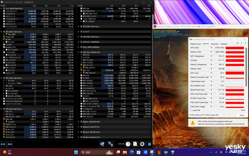Click GPU-Z refresh icon
The width and height of the screenshot is (249, 156).
point(242,43)
